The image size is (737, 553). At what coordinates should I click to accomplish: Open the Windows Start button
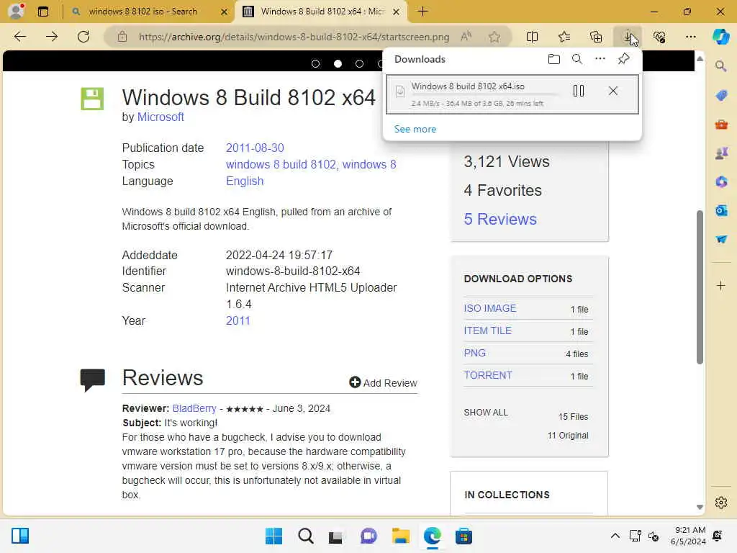273,536
